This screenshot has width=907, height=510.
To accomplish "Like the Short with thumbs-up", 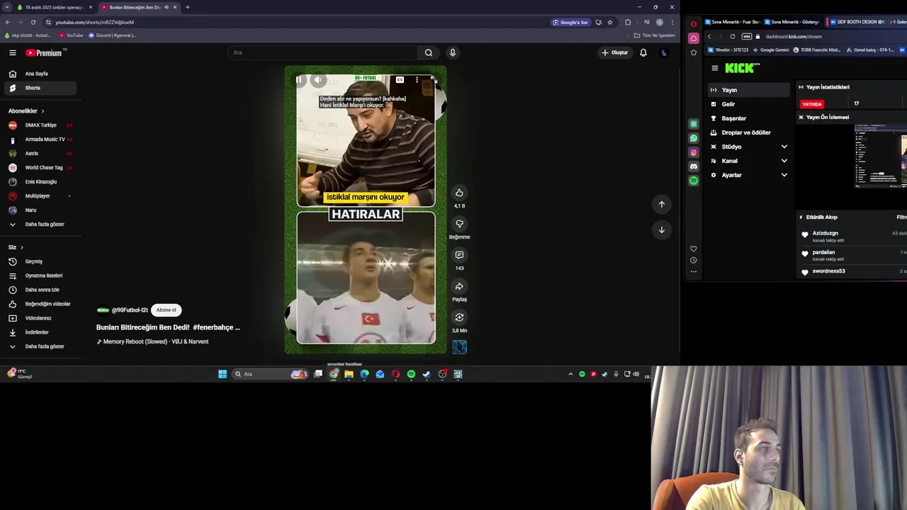I will tap(459, 193).
